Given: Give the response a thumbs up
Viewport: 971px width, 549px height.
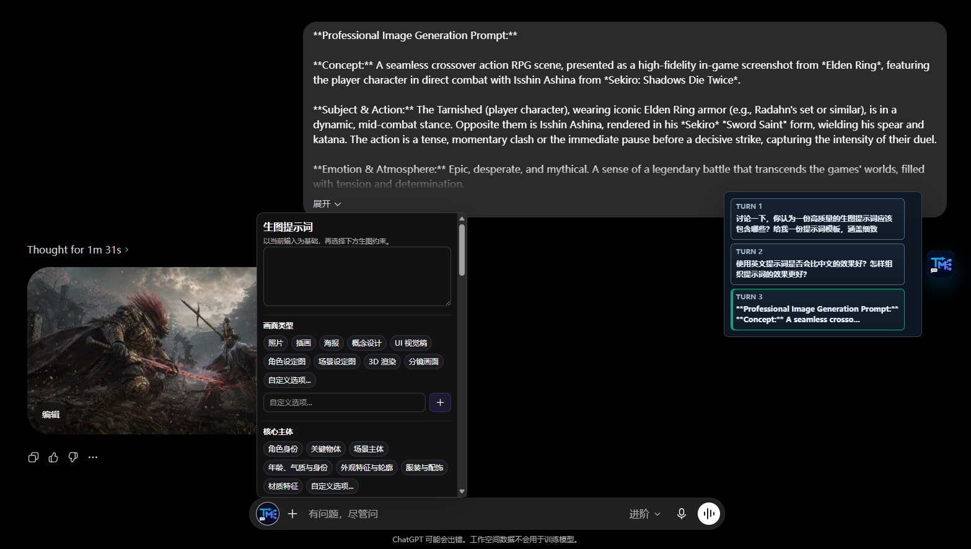Looking at the screenshot, I should (53, 457).
